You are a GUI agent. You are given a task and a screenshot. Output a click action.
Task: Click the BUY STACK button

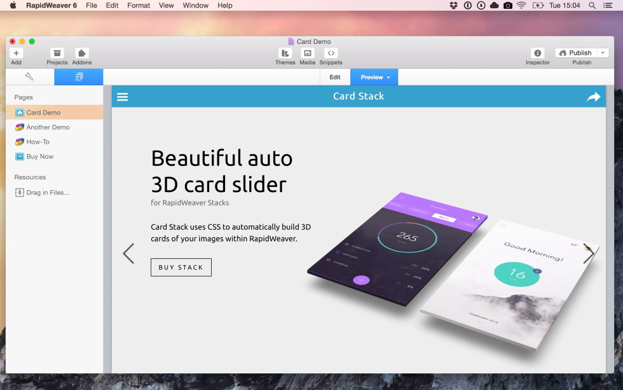pos(181,268)
